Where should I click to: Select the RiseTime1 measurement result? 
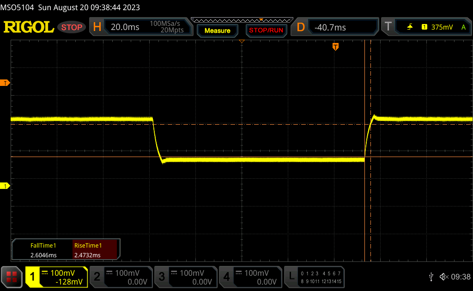pos(96,250)
